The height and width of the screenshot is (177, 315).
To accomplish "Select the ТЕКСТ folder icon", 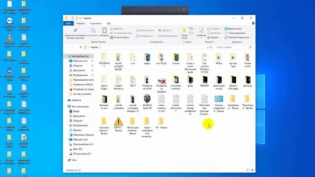I will [x=132, y=80].
